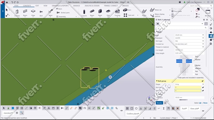Click the Cut length input field
214x120 pixels.
click(189, 50)
